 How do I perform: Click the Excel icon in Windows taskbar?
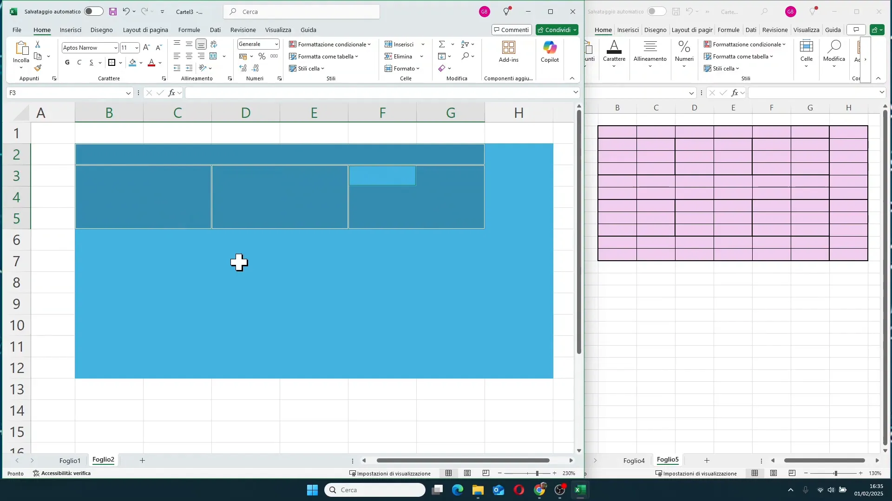(579, 490)
